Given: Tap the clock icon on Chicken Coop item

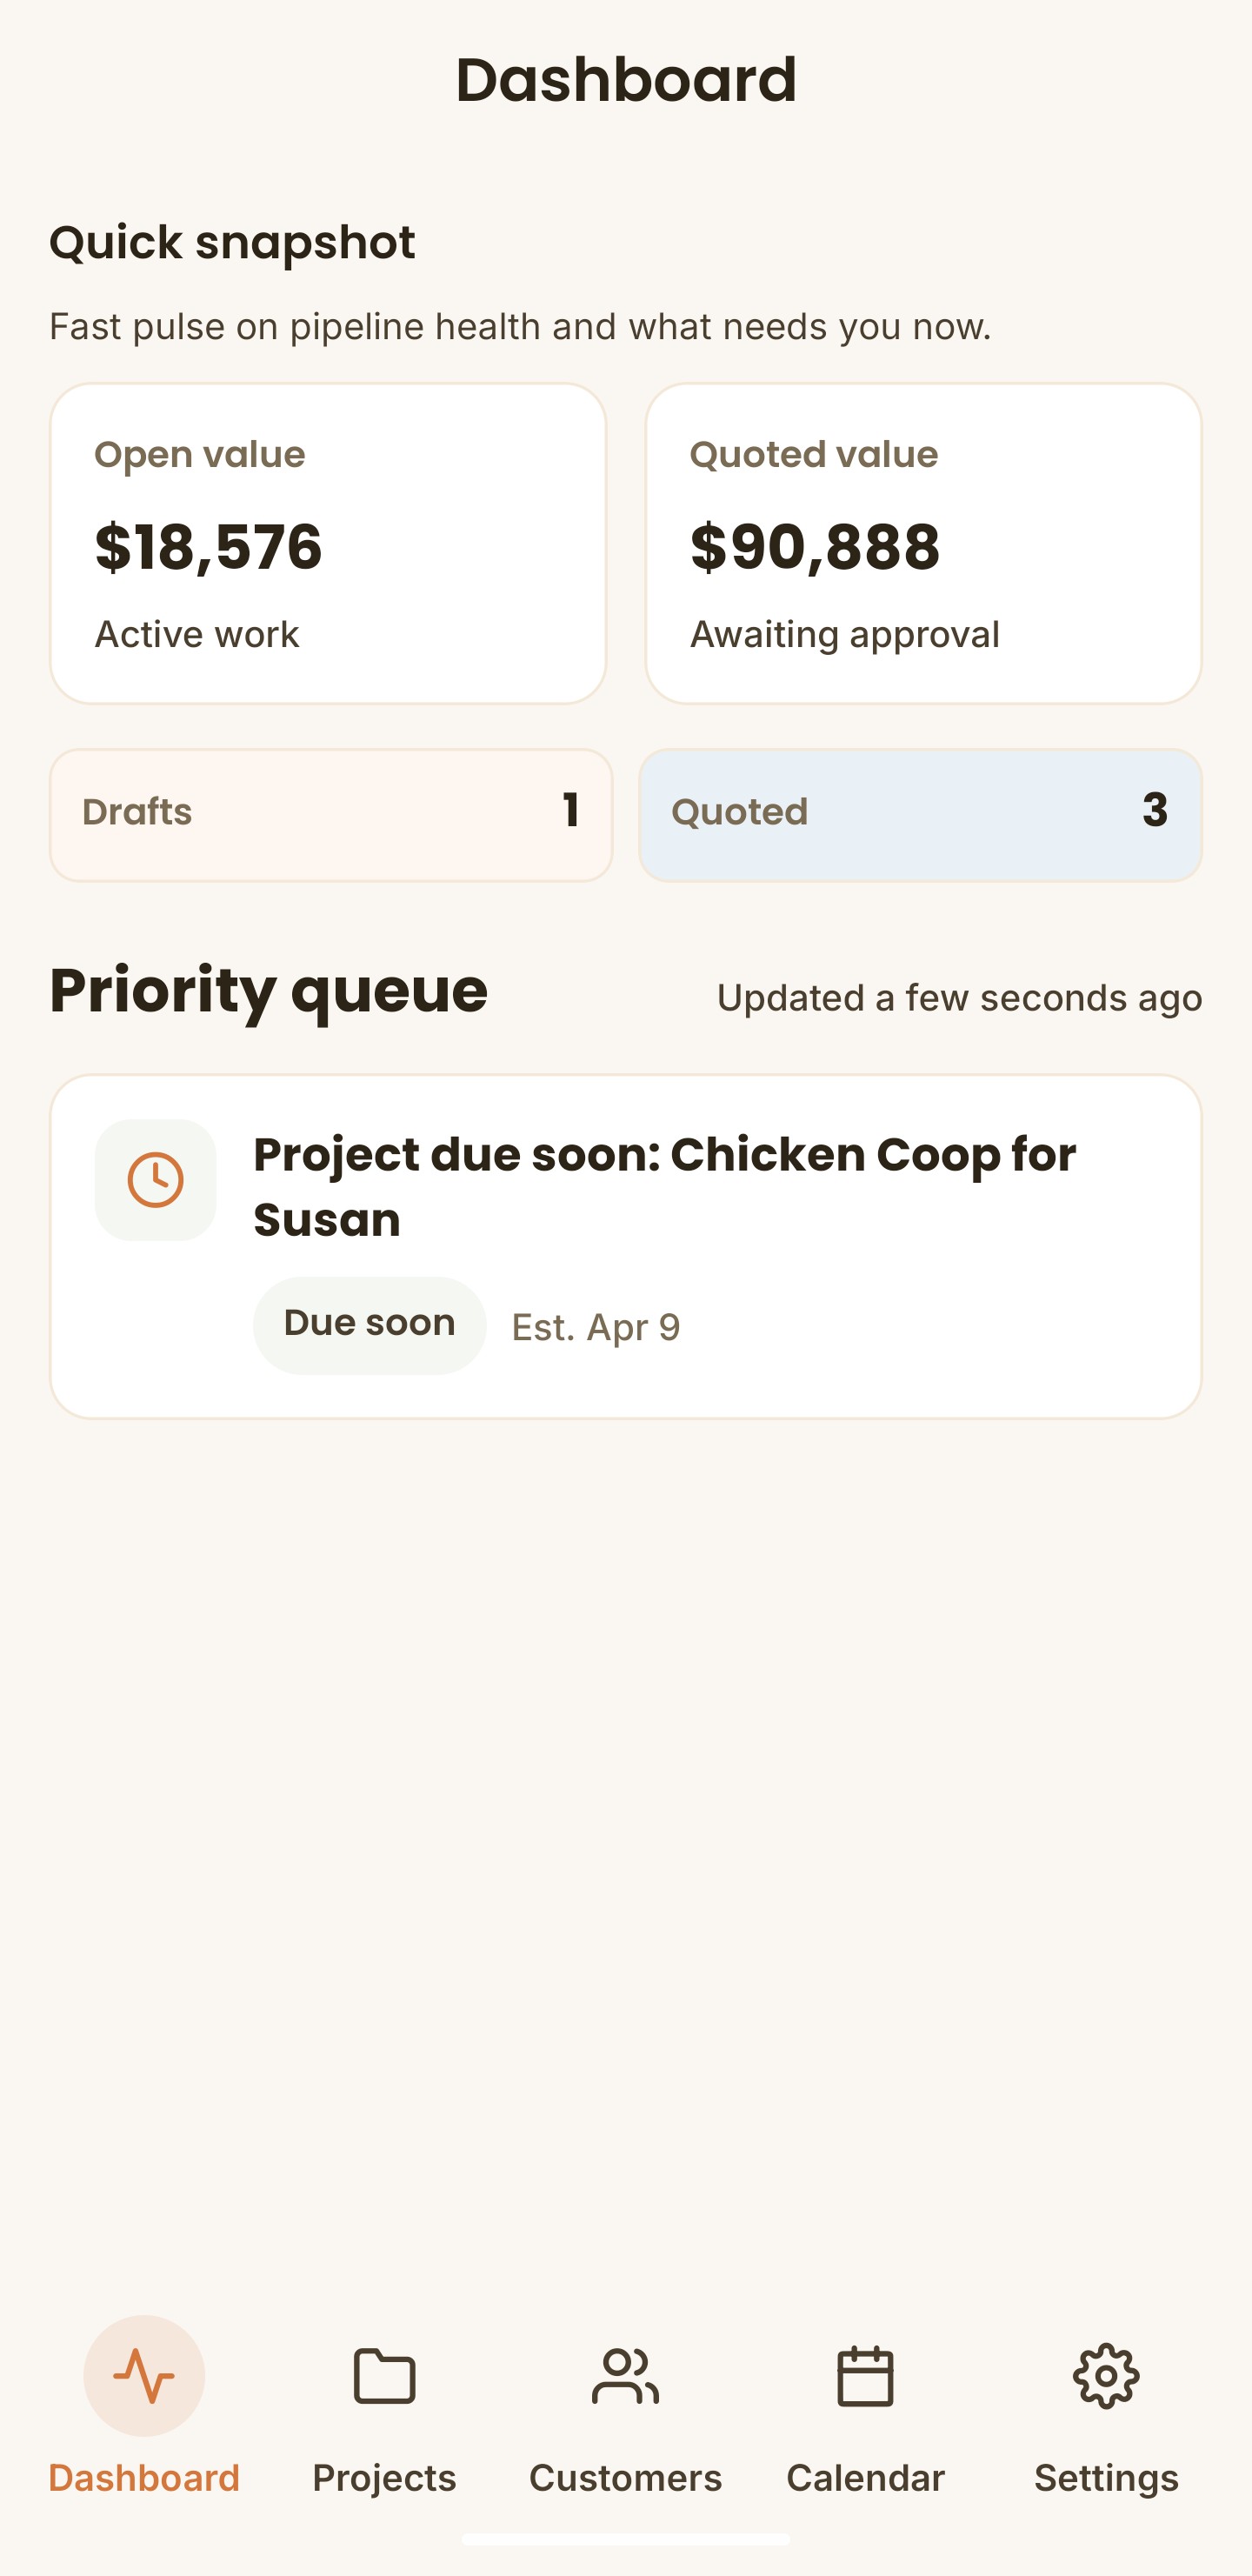Looking at the screenshot, I should pyautogui.click(x=155, y=1180).
